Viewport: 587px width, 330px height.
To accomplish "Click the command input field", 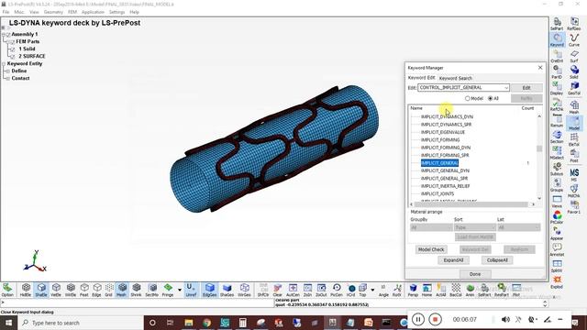I will [x=137, y=303].
